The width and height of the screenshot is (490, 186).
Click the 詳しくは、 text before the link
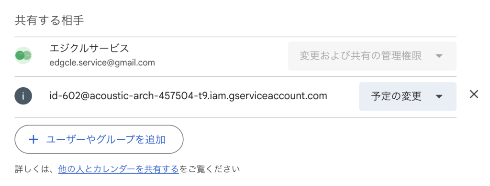tap(36, 169)
